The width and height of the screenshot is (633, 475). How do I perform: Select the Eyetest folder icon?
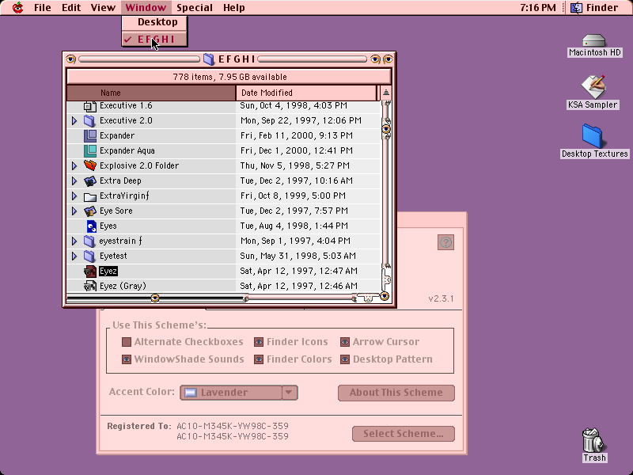click(x=89, y=256)
